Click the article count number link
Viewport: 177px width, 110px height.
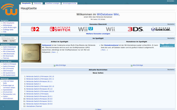tap(99, 19)
